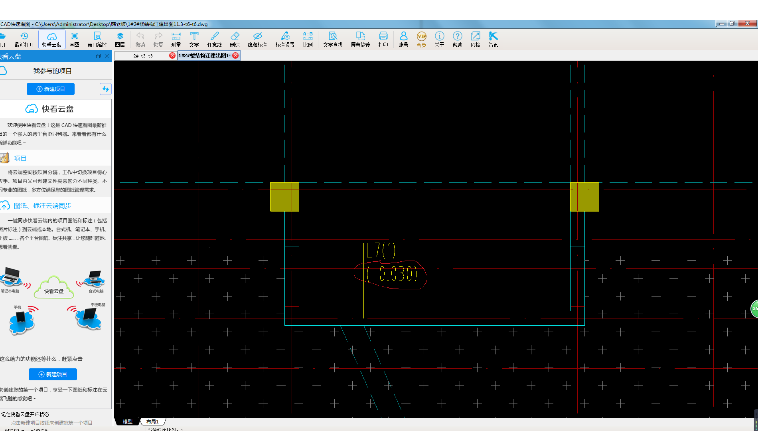This screenshot has height=431, width=766.
Task: Undock the 快看云盘 panel
Action: point(98,56)
